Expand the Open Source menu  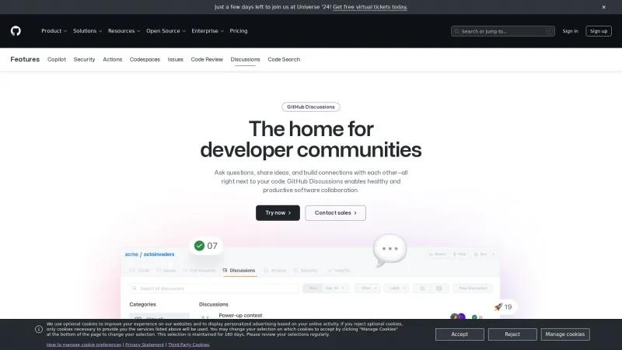point(166,31)
